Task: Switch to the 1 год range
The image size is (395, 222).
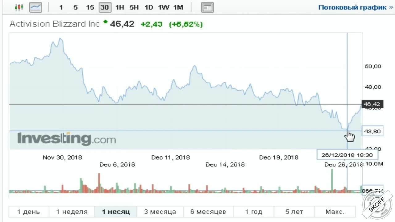Action: pyautogui.click(x=253, y=212)
